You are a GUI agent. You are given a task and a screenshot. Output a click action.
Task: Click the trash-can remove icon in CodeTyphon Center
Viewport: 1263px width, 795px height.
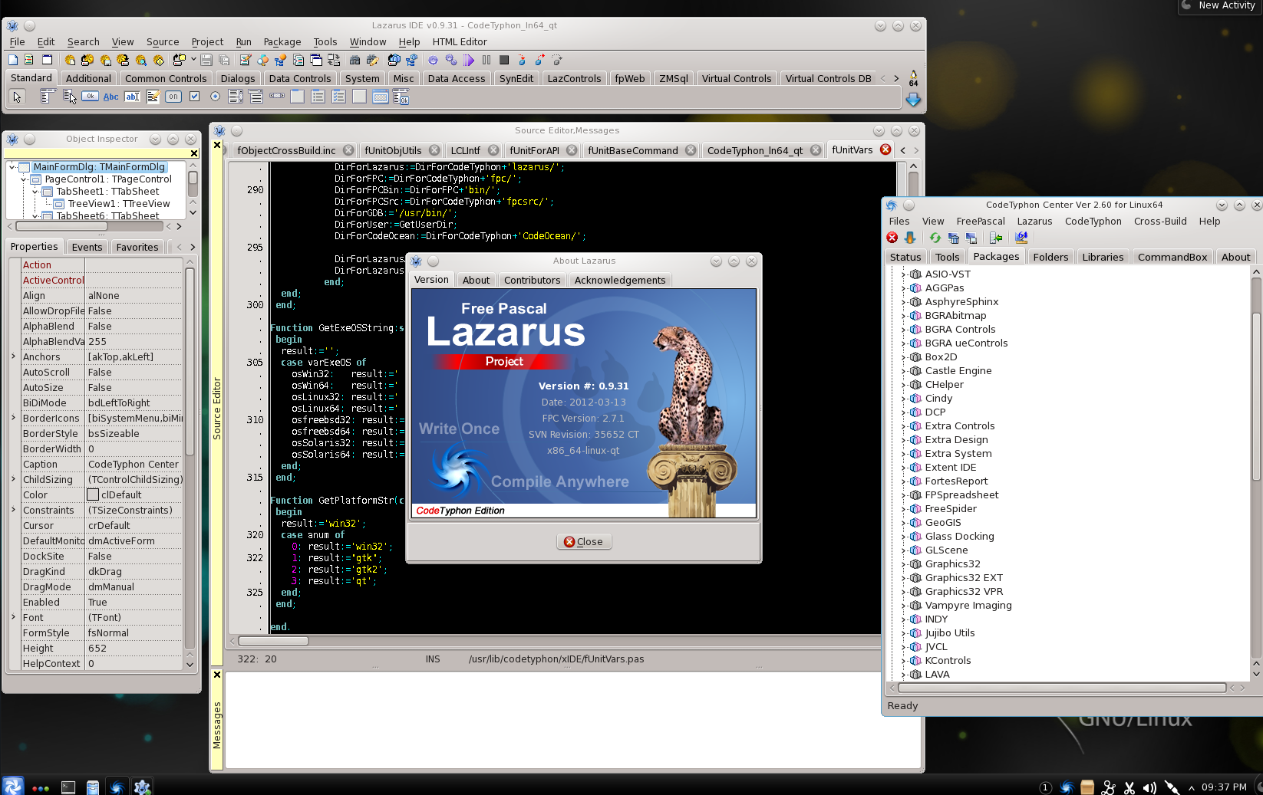953,238
